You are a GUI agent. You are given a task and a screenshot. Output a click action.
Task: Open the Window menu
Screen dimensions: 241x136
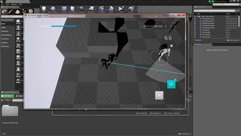point(14,4)
